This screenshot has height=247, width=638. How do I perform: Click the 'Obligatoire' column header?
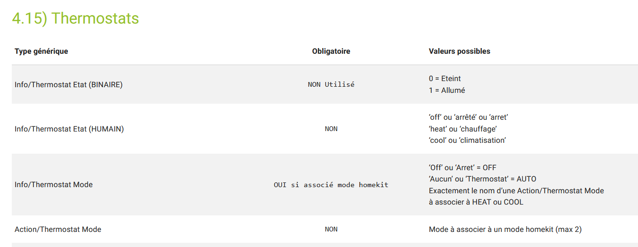click(331, 51)
